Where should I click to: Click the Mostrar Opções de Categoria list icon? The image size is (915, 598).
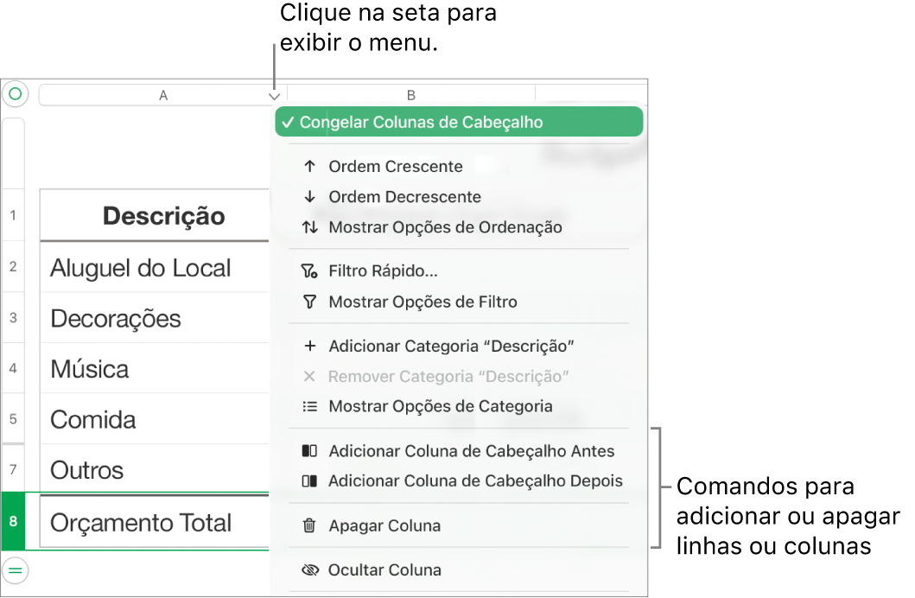click(x=309, y=406)
